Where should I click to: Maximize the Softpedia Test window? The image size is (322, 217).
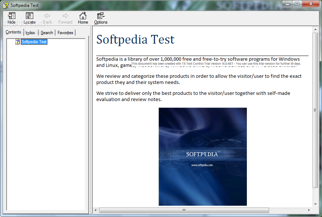[297, 4]
